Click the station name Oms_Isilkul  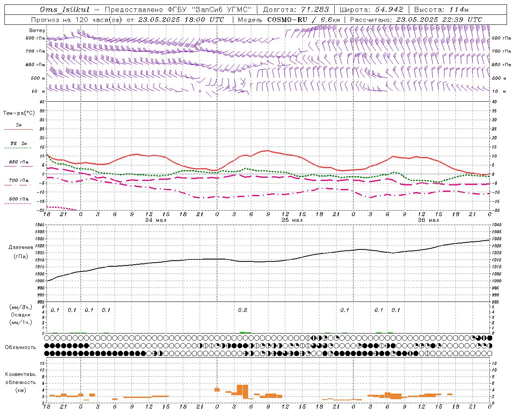pyautogui.click(x=65, y=10)
